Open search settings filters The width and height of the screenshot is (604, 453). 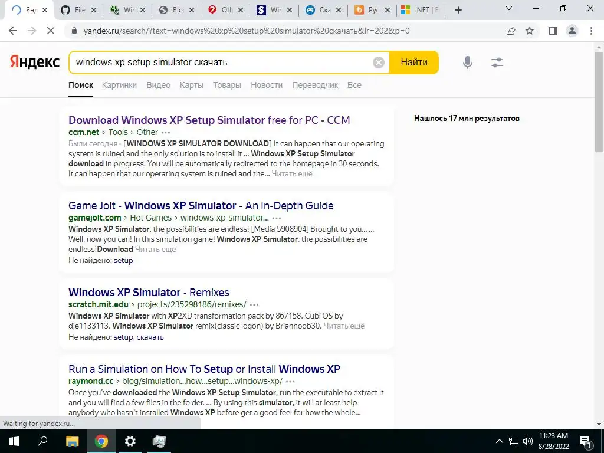[x=497, y=63]
